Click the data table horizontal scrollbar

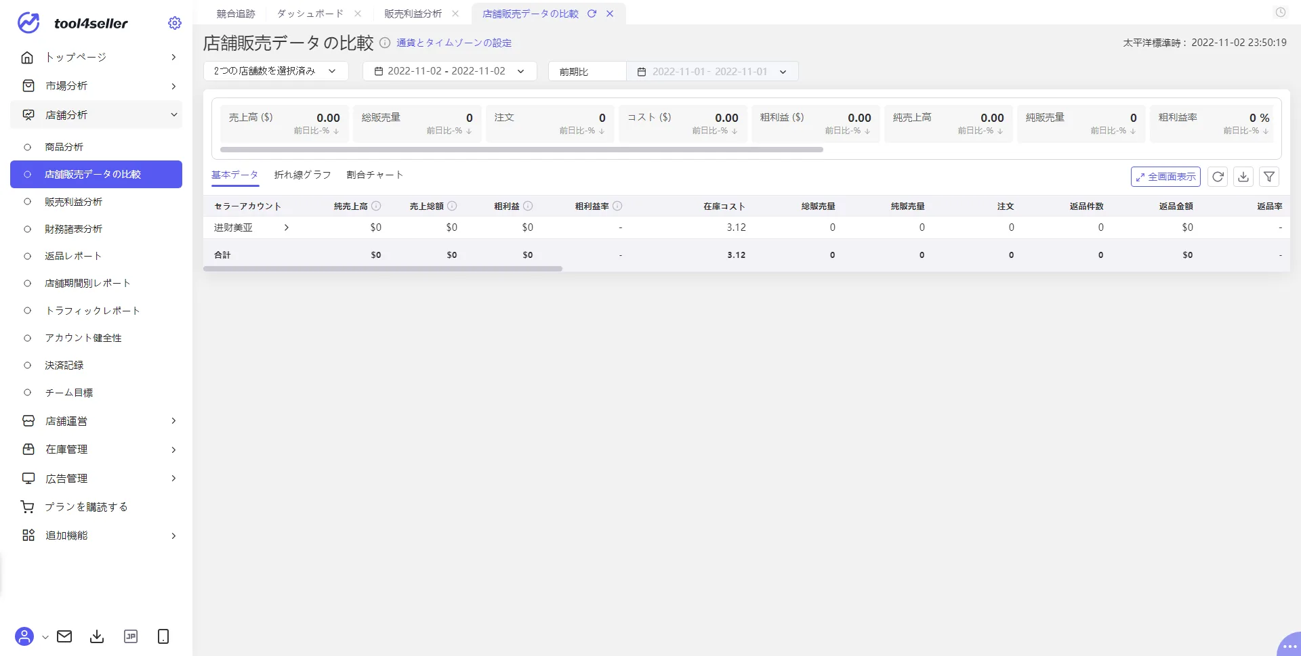pyautogui.click(x=383, y=269)
